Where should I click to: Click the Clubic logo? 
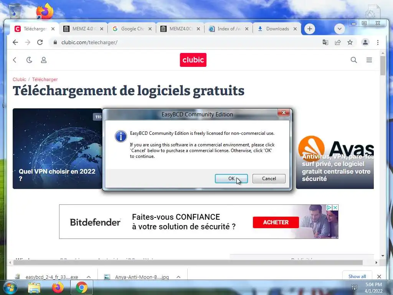[193, 60]
